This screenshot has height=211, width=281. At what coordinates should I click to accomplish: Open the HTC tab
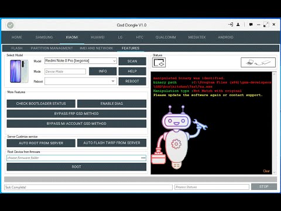coord(139,37)
